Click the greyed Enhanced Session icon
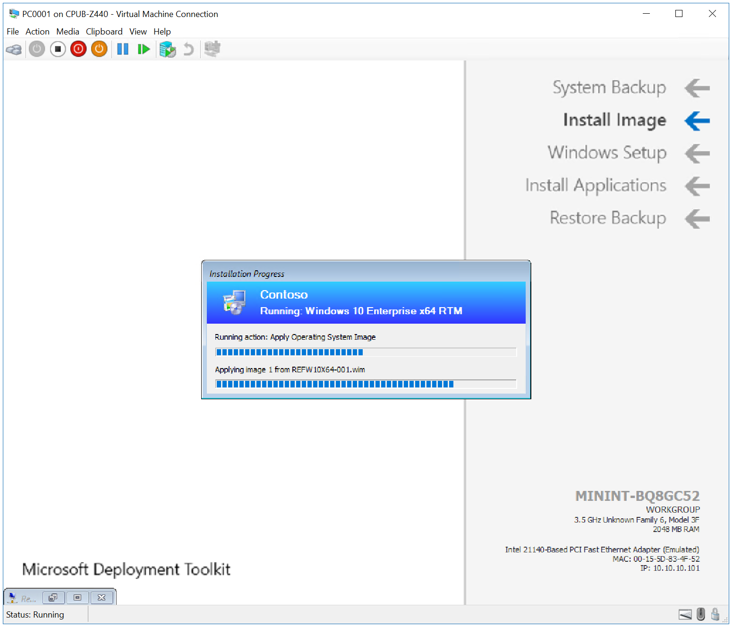733x627 pixels. click(x=212, y=49)
